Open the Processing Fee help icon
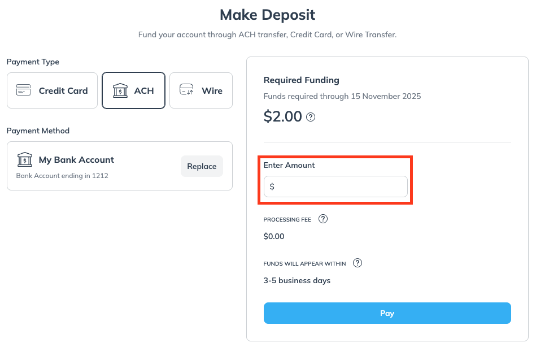The image size is (536, 351). [x=323, y=219]
